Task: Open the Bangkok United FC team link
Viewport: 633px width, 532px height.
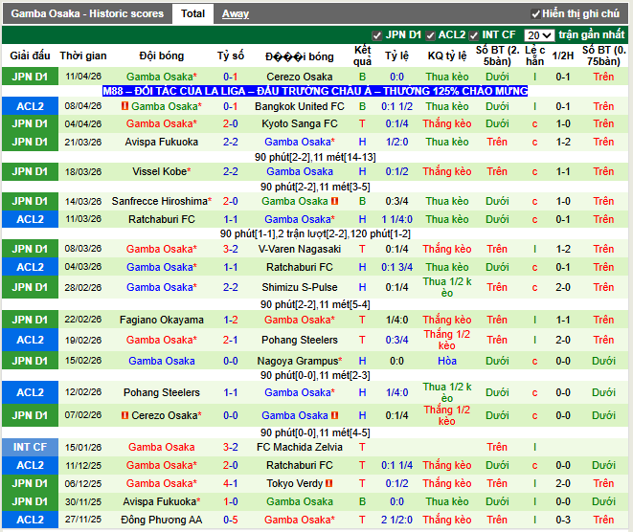Action: pos(300,107)
